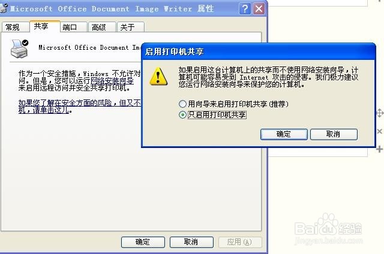Open the 网络安装向导 link
Image resolution: width=384 pixels, height=254 pixels.
click(112, 81)
